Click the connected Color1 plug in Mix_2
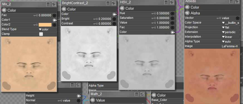Screen dimensions: 243x104 point(54,20)
